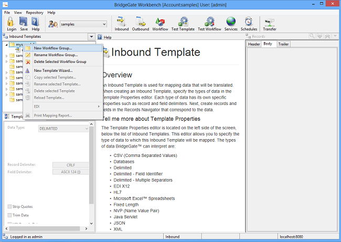Open the samples account dropdown
The width and height of the screenshot is (341, 242).
104,24
